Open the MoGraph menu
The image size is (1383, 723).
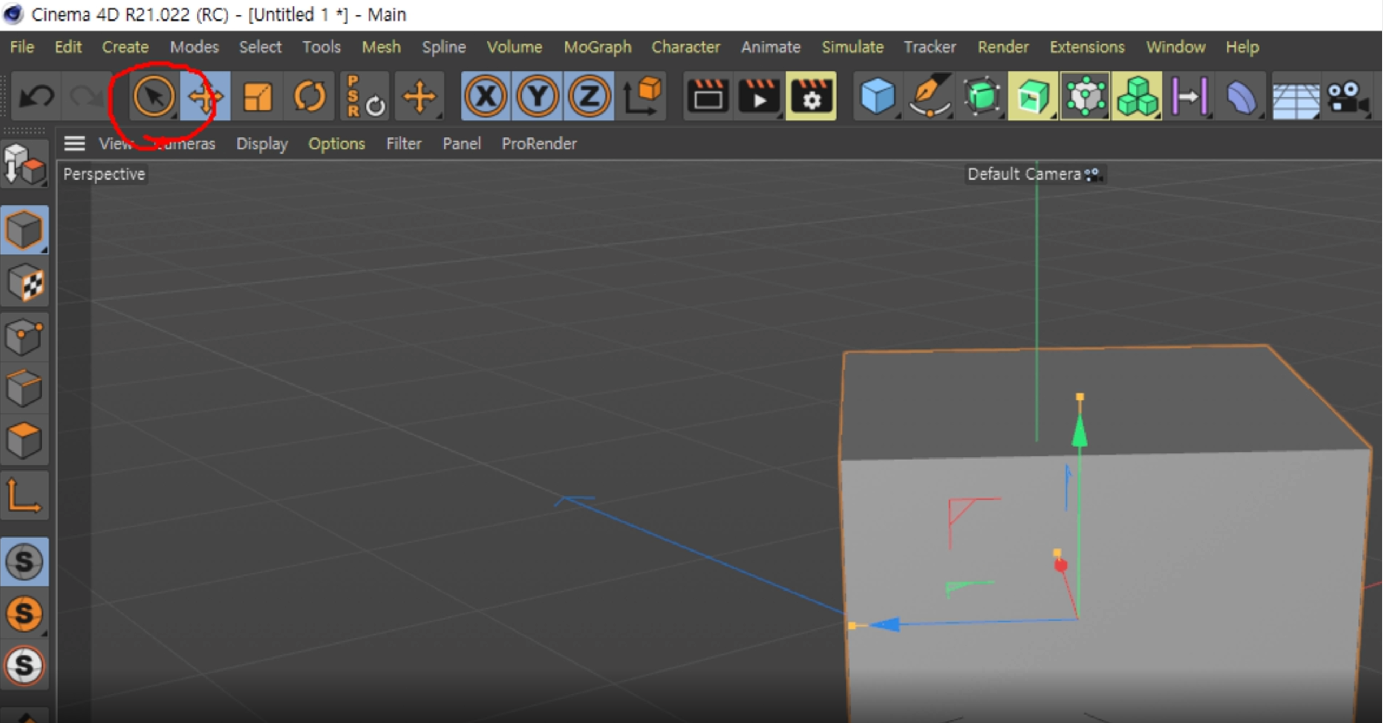pyautogui.click(x=597, y=47)
